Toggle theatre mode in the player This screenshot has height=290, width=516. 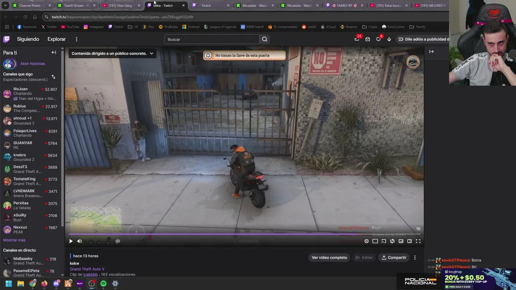tap(410, 241)
